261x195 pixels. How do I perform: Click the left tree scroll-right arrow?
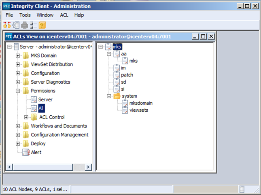pos(88,167)
